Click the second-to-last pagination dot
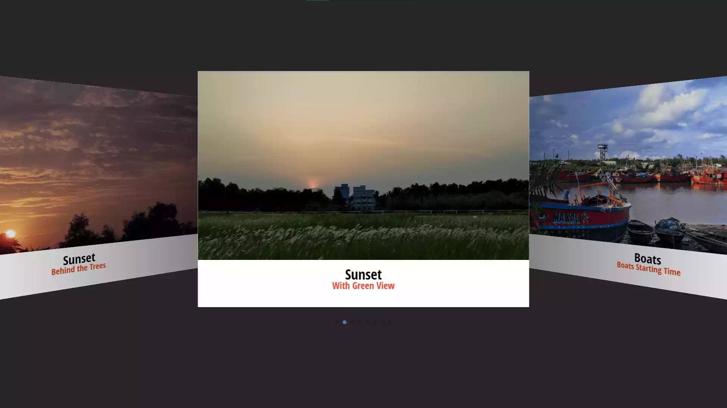 tap(382, 322)
